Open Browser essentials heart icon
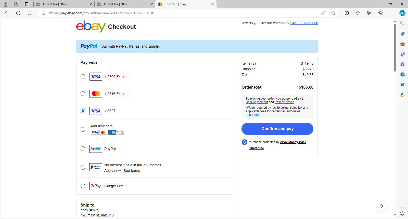This screenshot has height=219, width=408. pos(380,13)
